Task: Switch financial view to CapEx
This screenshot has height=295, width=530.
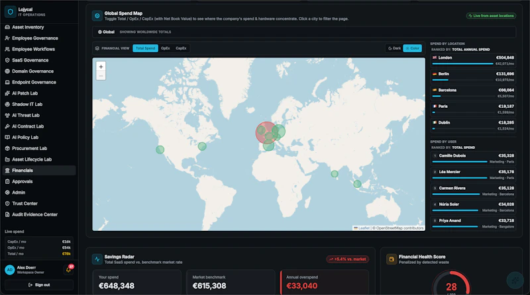Action: (181, 48)
